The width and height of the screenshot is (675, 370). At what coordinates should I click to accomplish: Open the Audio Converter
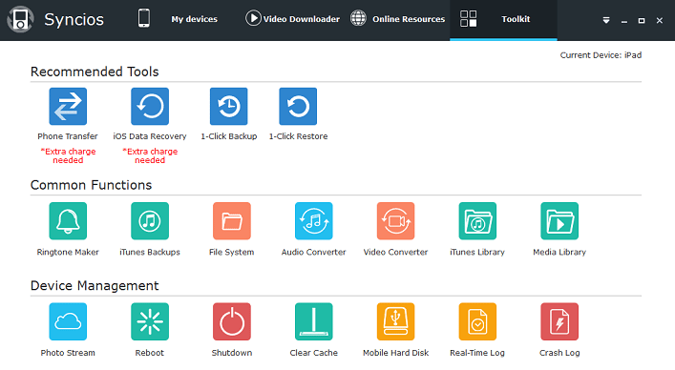tap(314, 221)
